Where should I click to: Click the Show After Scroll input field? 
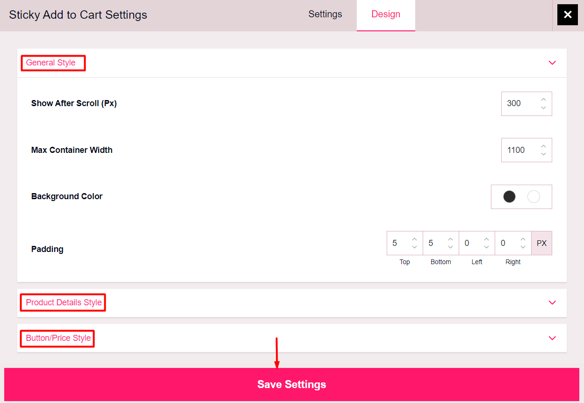point(519,103)
